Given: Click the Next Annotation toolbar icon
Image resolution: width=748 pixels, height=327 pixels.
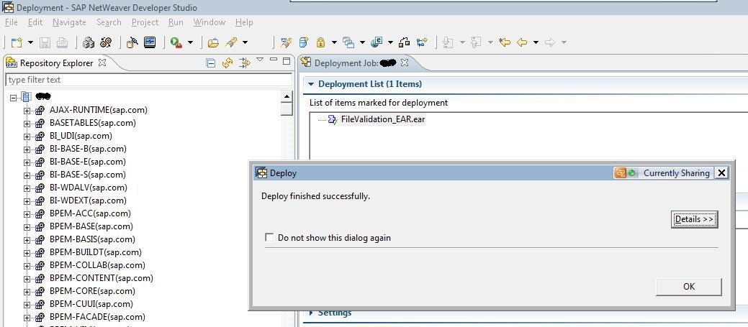Looking at the screenshot, I should point(448,43).
